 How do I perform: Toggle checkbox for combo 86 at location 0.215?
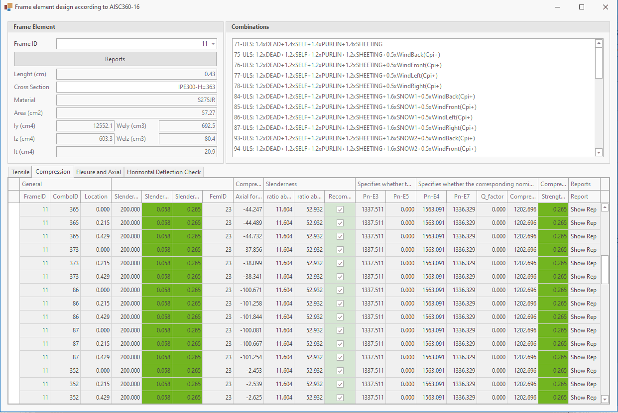pos(340,304)
